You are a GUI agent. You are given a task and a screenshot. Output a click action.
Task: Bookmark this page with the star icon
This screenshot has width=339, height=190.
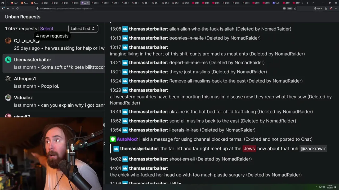(x=295, y=8)
